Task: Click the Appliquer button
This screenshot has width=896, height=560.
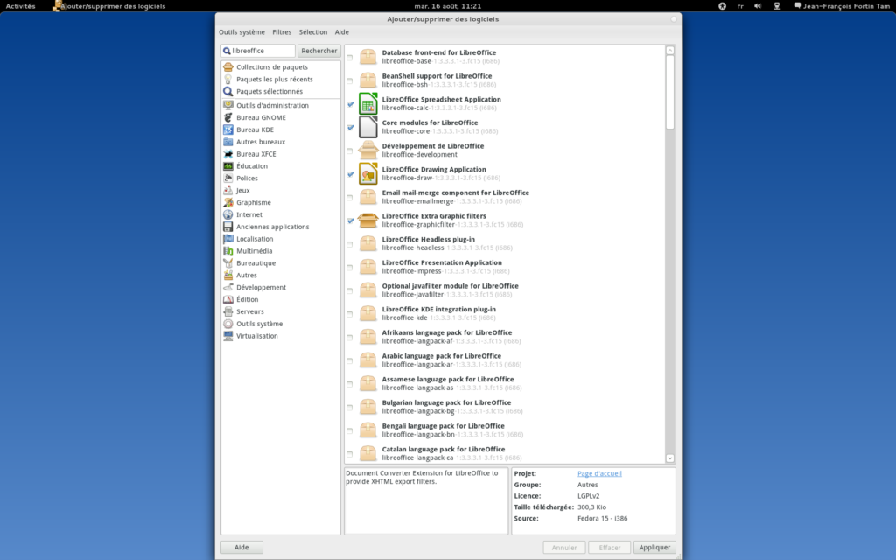Action: pos(654,548)
